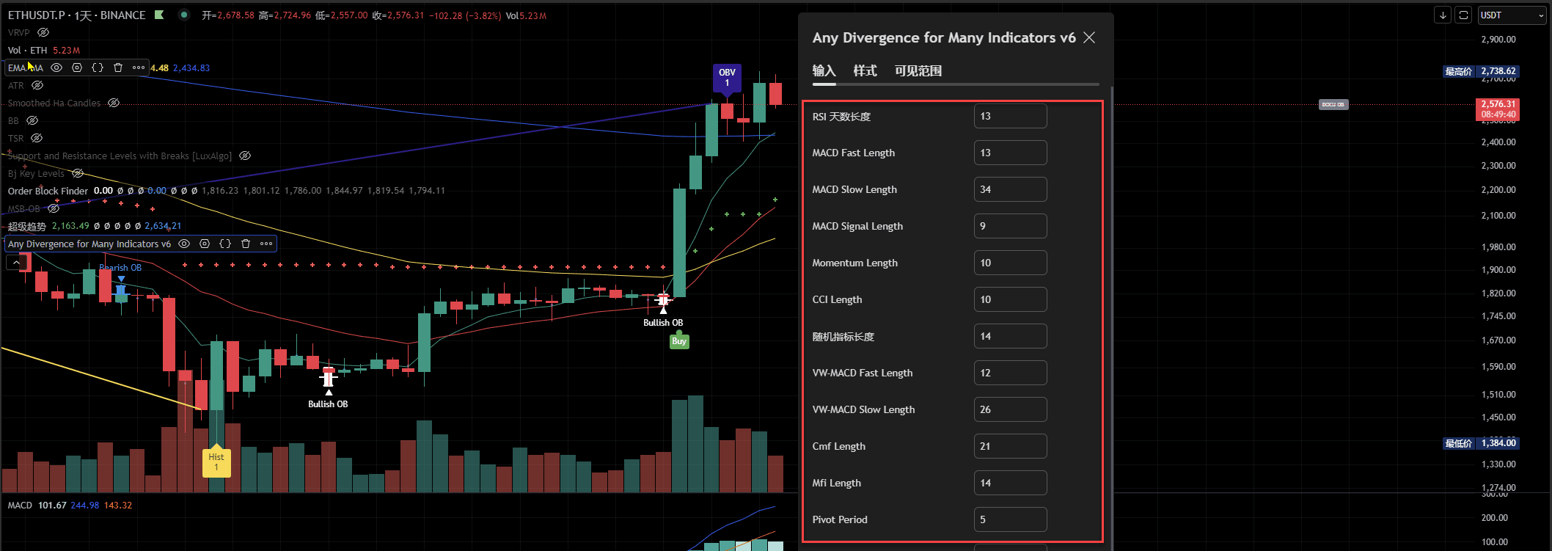
Task: Select the Vol · ETH legend
Action: [x=27, y=50]
